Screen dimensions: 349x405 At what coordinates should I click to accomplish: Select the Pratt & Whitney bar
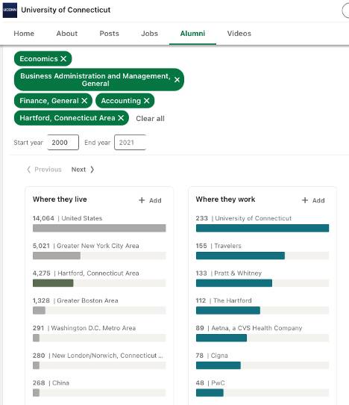[x=262, y=283]
